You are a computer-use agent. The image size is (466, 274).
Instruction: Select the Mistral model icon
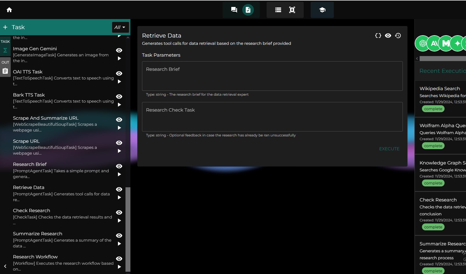pyautogui.click(x=446, y=43)
